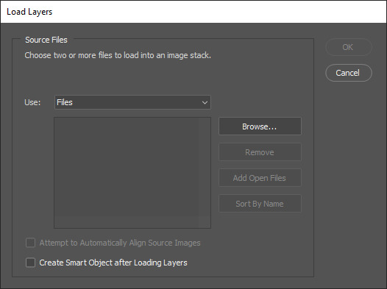This screenshot has width=387, height=289.
Task: Click the Browse… button
Action: pos(260,126)
